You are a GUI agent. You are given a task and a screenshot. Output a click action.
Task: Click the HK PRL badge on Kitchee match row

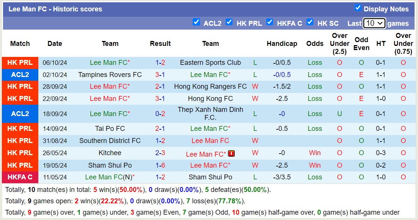point(20,153)
